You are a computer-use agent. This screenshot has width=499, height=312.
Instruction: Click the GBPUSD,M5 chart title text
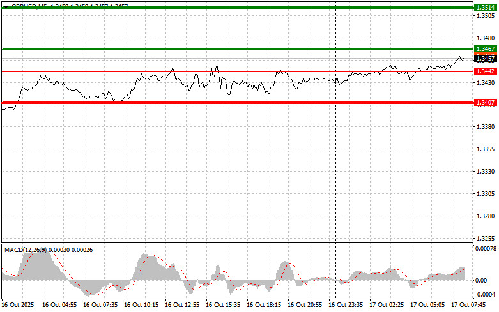[x=27, y=4]
